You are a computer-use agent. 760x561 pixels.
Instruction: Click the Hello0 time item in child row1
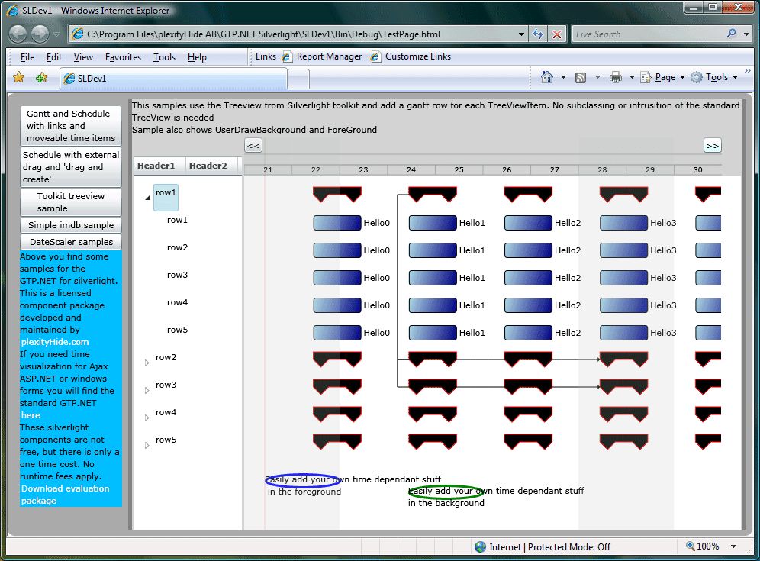337,223
